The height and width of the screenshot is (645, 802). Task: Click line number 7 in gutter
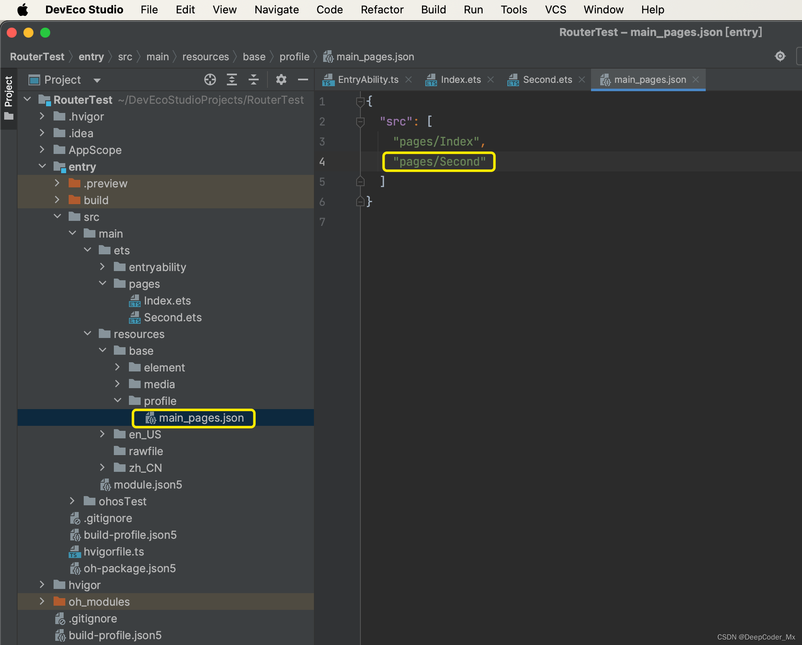click(322, 222)
